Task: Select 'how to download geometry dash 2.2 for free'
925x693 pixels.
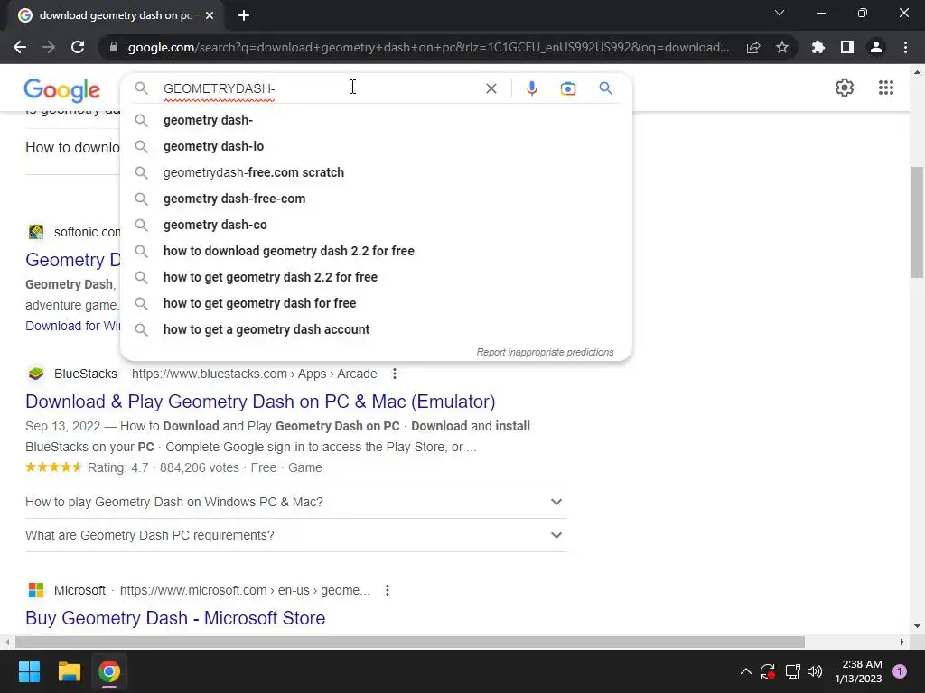Action: pyautogui.click(x=376, y=251)
